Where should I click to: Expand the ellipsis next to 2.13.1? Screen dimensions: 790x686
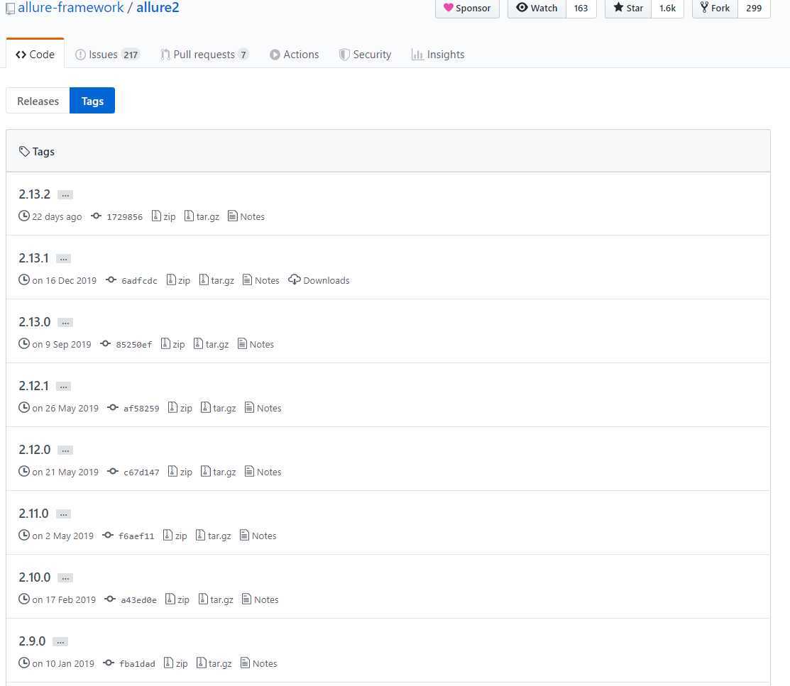coord(63,259)
